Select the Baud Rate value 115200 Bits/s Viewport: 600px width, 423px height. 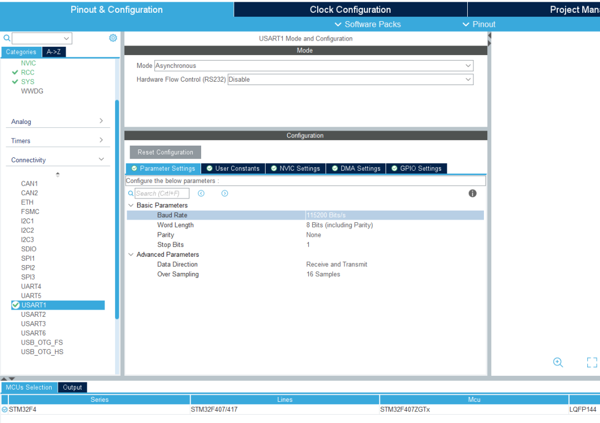[x=327, y=215]
